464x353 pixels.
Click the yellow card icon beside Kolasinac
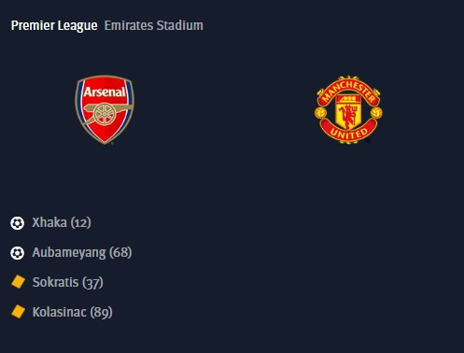point(18,312)
